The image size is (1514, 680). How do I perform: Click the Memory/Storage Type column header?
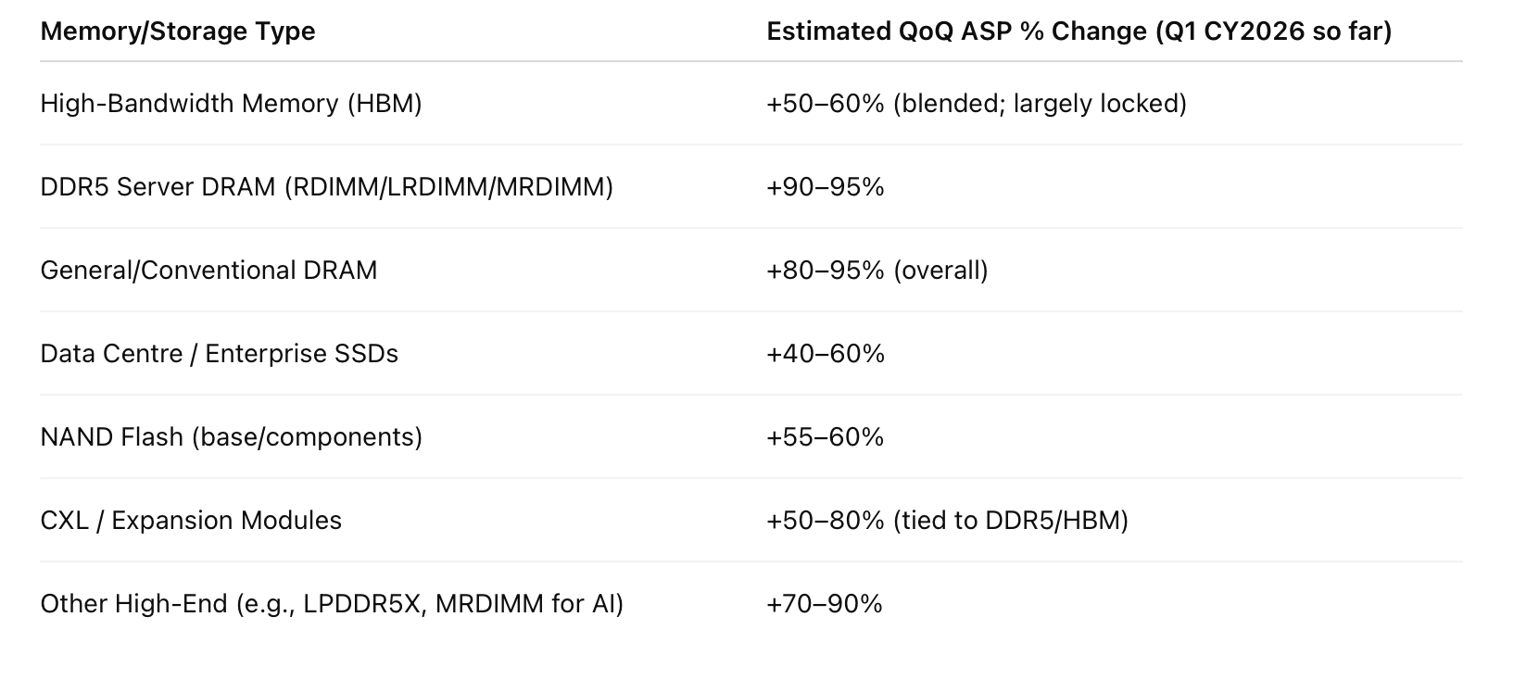(x=178, y=31)
